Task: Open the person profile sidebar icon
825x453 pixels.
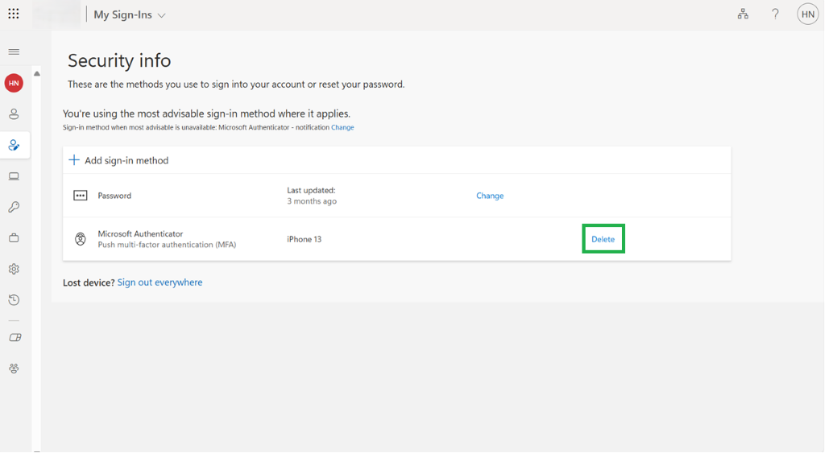Action: pyautogui.click(x=15, y=114)
